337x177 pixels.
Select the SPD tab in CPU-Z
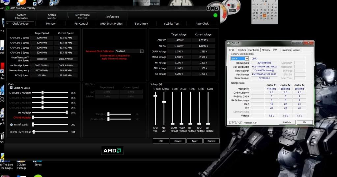click(275, 50)
